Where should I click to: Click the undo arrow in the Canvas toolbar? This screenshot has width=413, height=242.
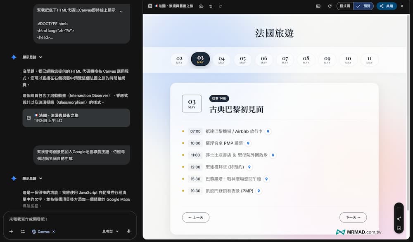[211, 6]
